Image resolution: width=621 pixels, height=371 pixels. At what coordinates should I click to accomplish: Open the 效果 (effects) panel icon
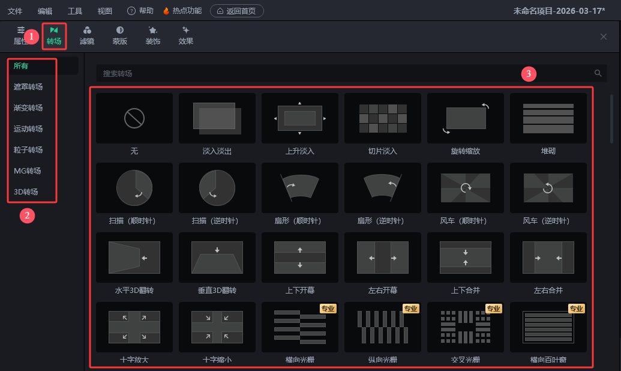(x=186, y=31)
